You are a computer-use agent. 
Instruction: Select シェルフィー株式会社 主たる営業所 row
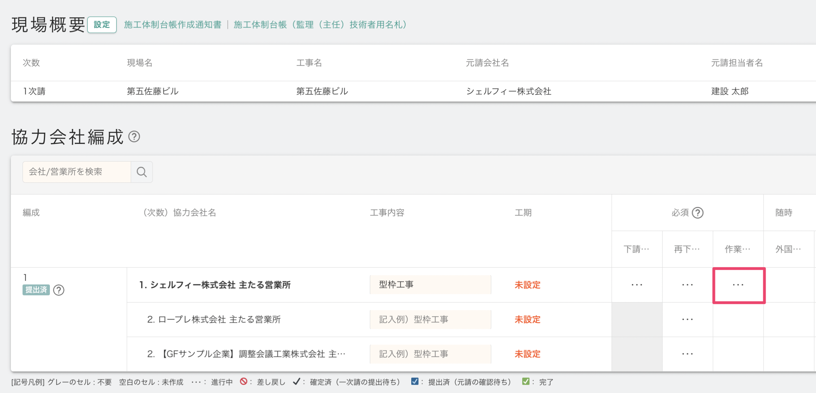click(215, 285)
